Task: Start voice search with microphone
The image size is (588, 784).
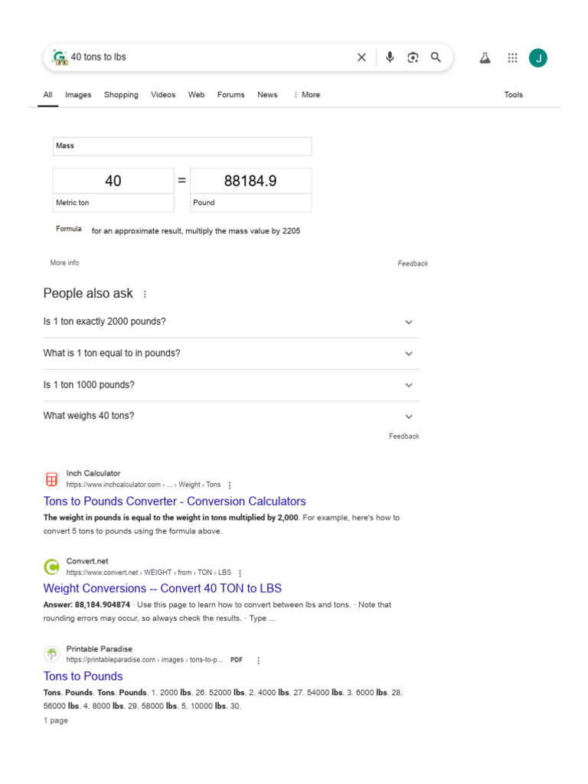Action: pyautogui.click(x=390, y=57)
